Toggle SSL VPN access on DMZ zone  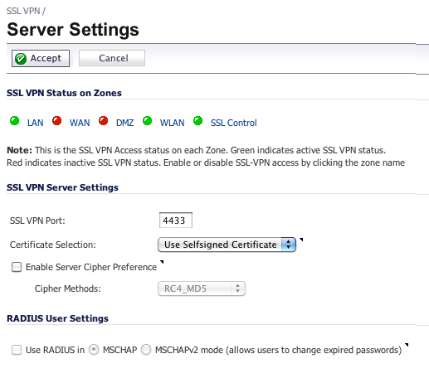(x=124, y=123)
